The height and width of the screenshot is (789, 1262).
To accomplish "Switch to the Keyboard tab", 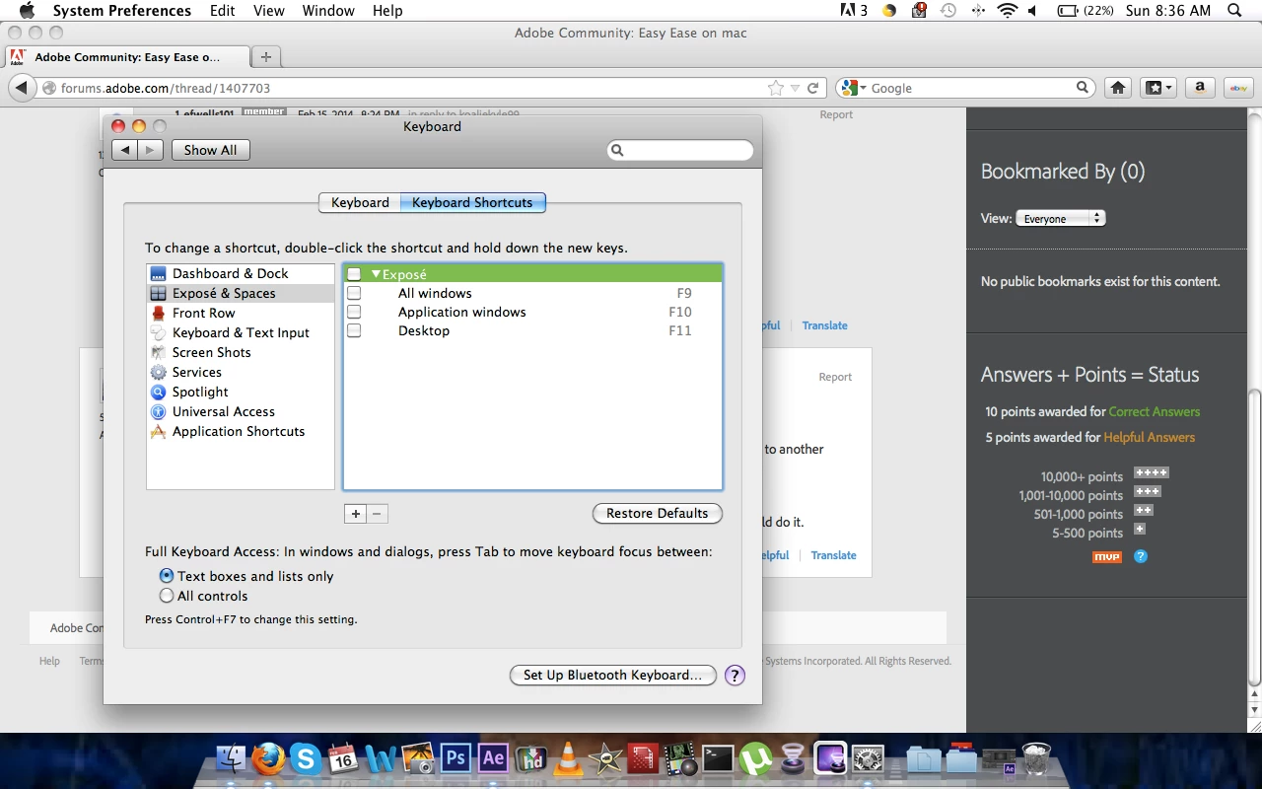I will tap(360, 202).
